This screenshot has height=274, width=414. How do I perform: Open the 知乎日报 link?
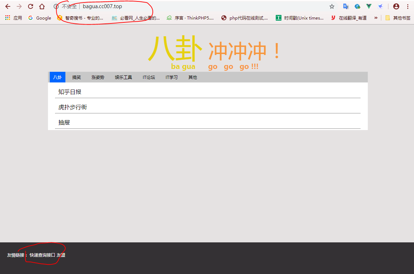click(x=70, y=92)
